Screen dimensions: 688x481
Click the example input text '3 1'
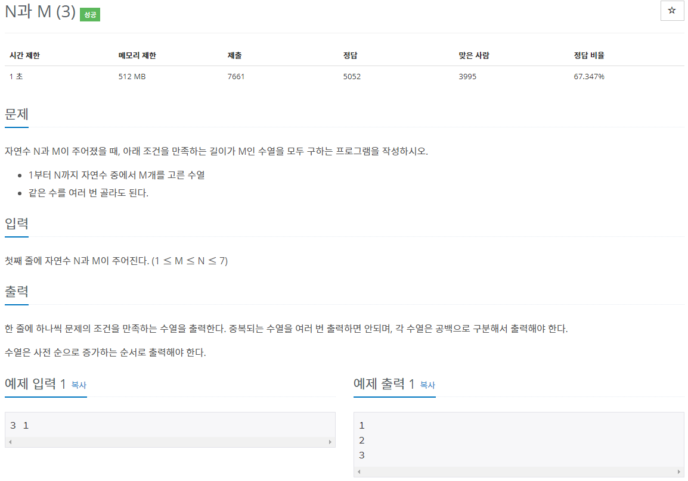[x=19, y=426]
